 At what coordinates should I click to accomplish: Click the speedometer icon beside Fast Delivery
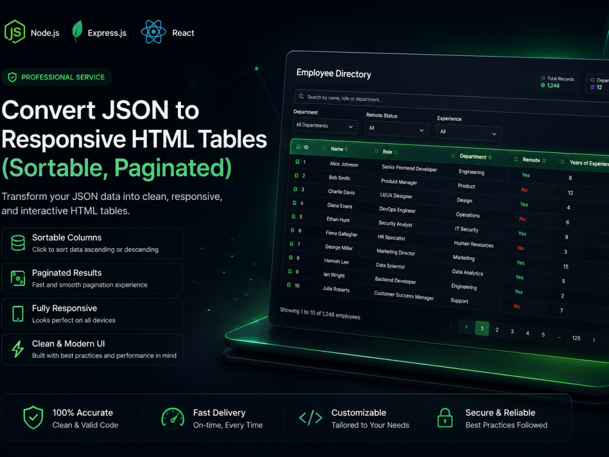pos(173,419)
